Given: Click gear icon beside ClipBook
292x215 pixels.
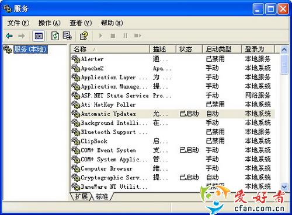Looking at the screenshot, I should click(x=76, y=141).
